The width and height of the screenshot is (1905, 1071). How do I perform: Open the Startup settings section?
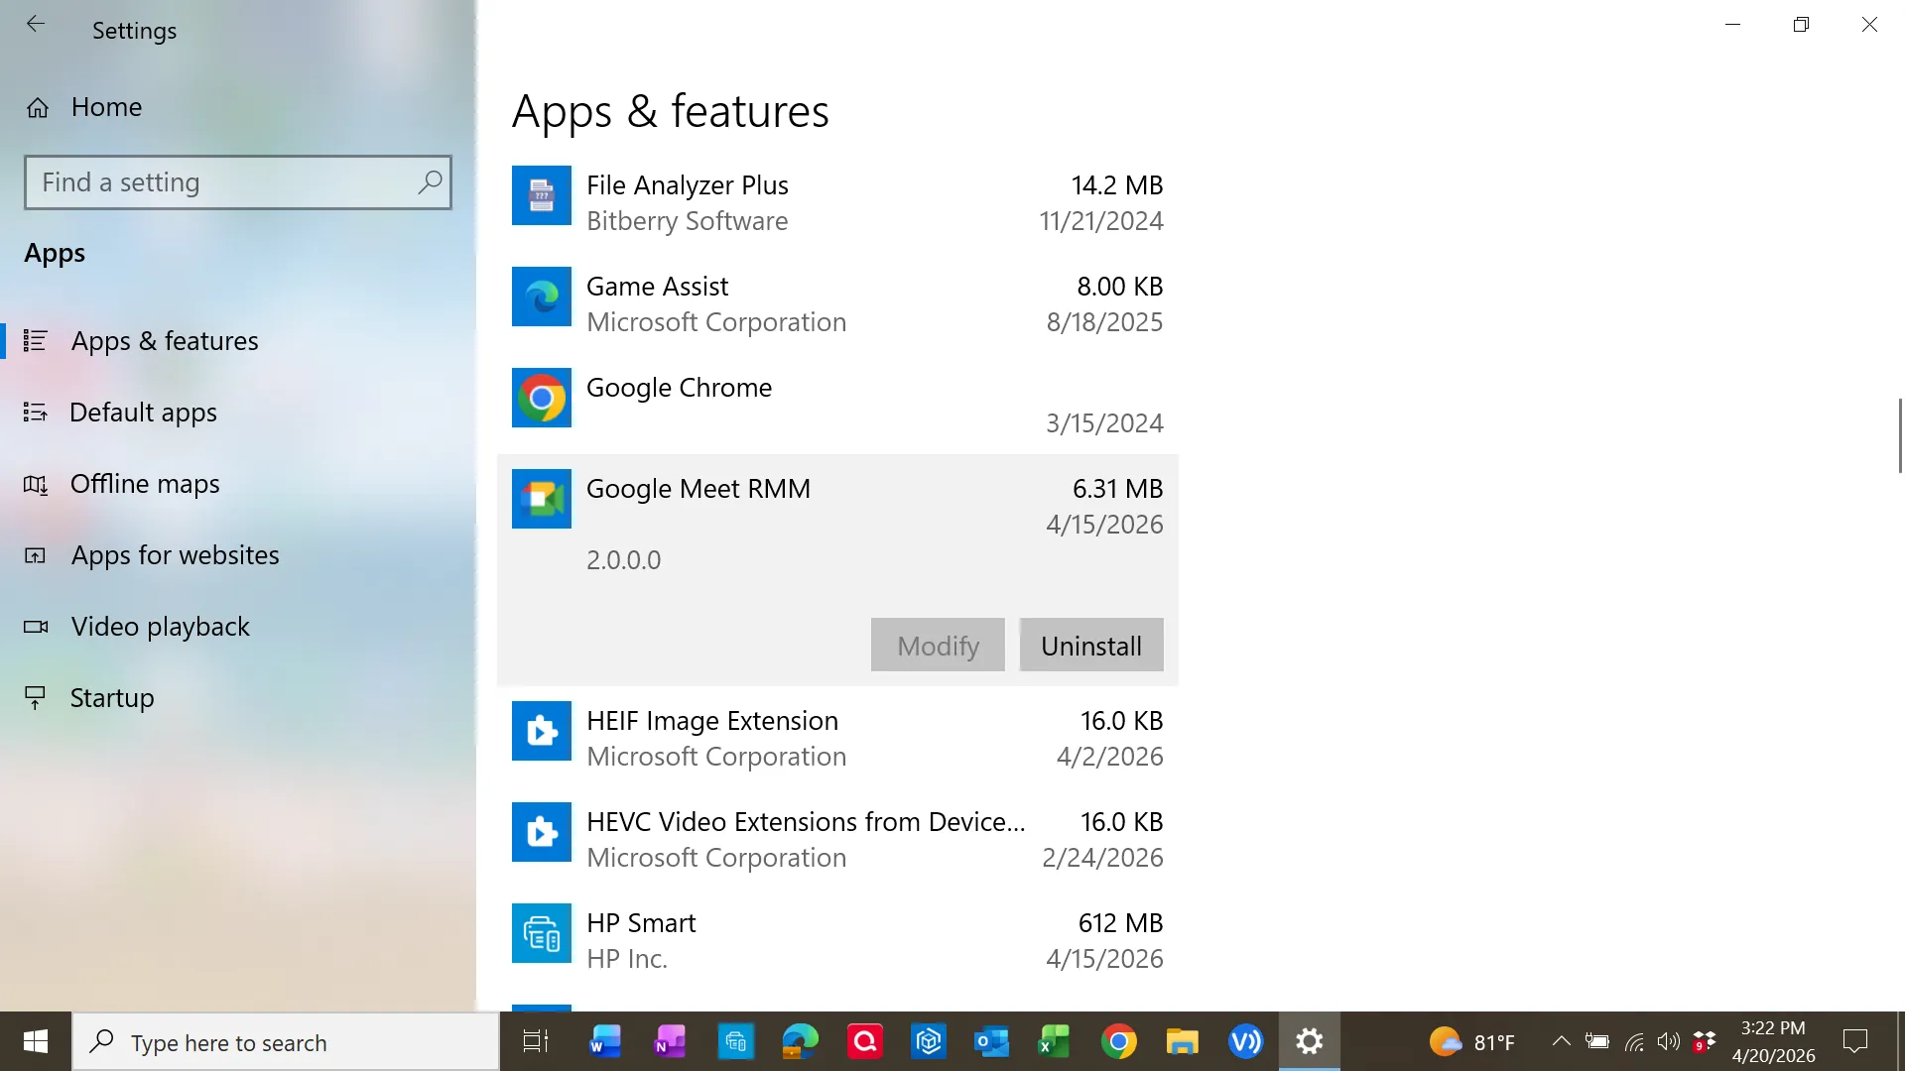tap(111, 697)
